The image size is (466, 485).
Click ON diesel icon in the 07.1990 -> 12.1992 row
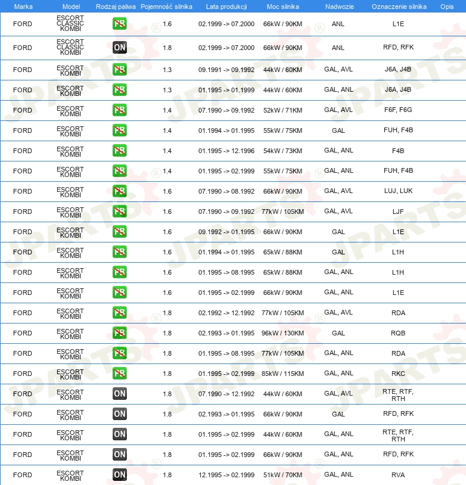119,394
